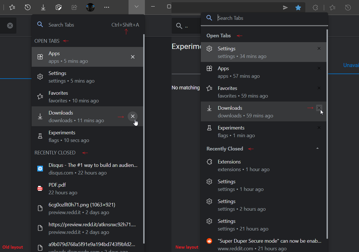Select the Web Capture tool

(x=59, y=7)
